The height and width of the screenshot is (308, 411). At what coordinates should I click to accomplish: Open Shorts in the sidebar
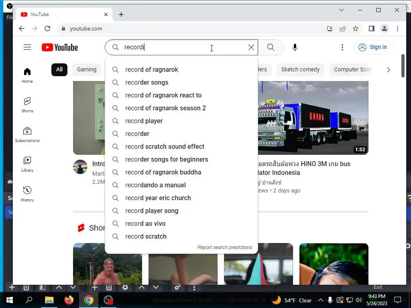[27, 105]
